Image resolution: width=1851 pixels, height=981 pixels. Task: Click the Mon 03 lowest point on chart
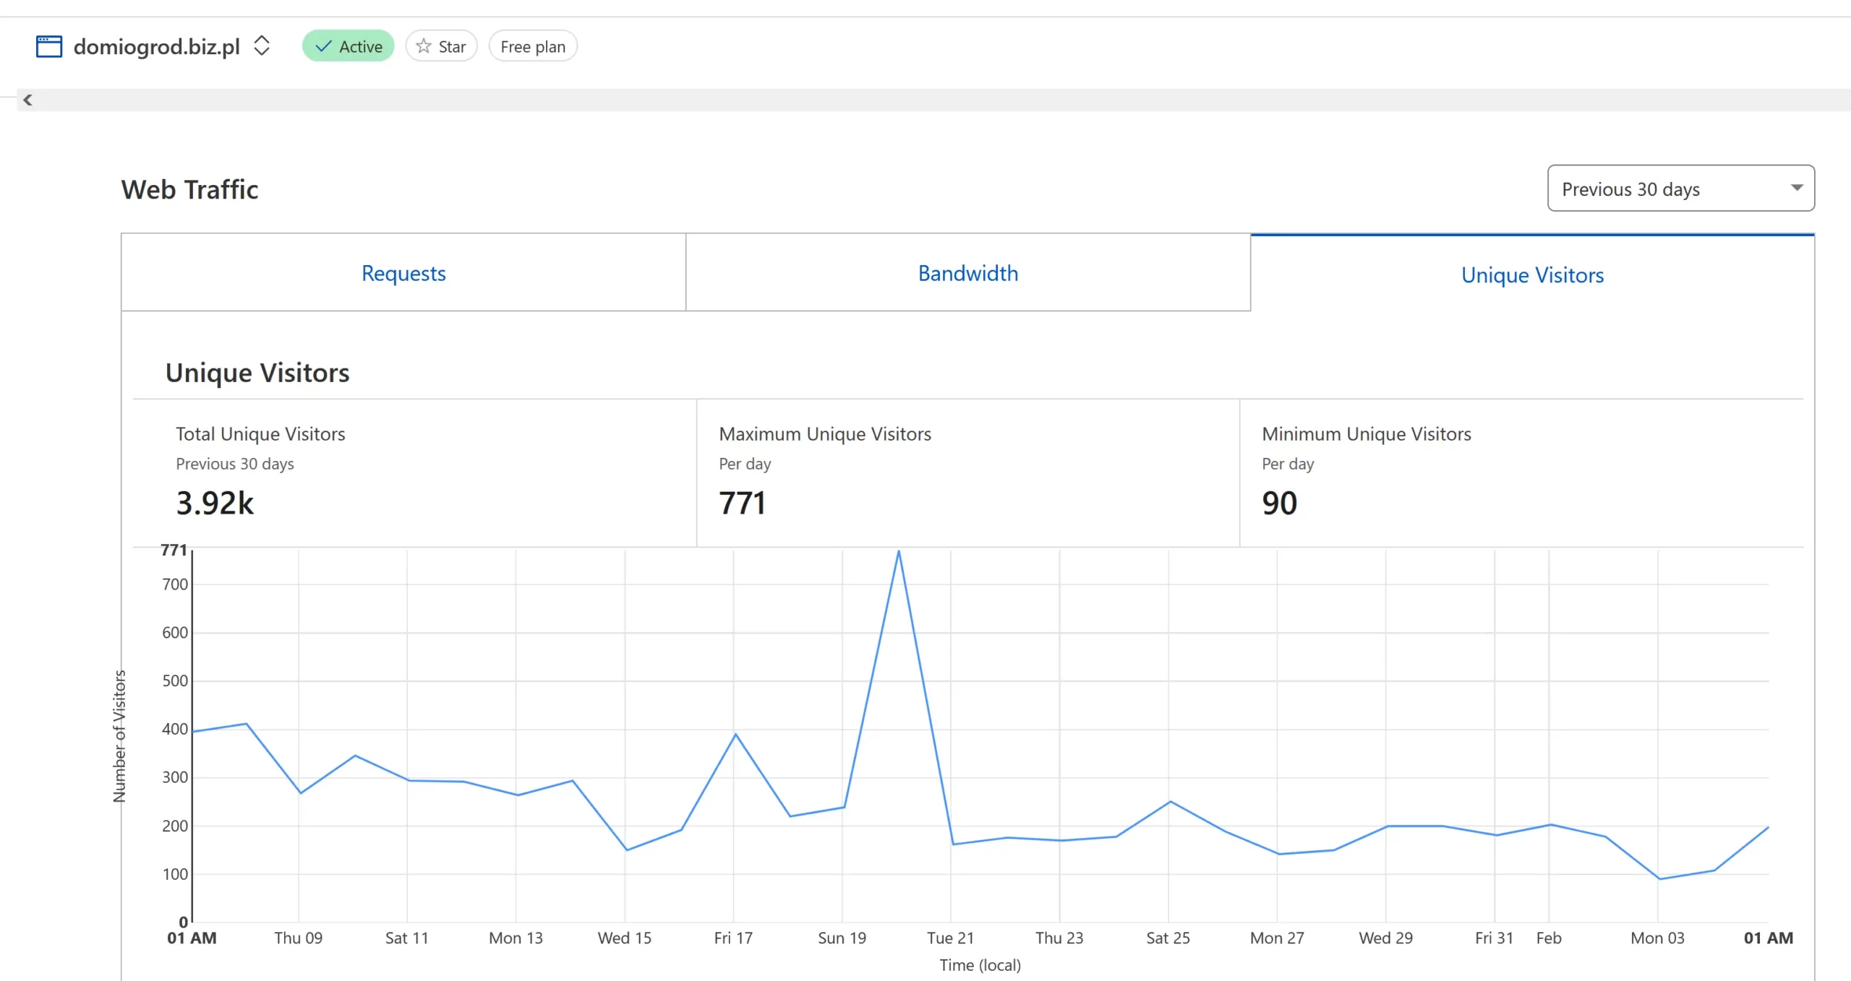coord(1659,878)
